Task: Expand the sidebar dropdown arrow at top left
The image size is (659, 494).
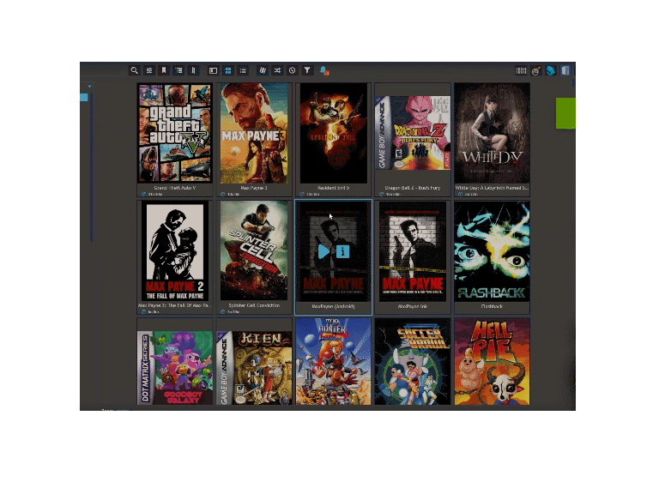Action: [x=89, y=87]
